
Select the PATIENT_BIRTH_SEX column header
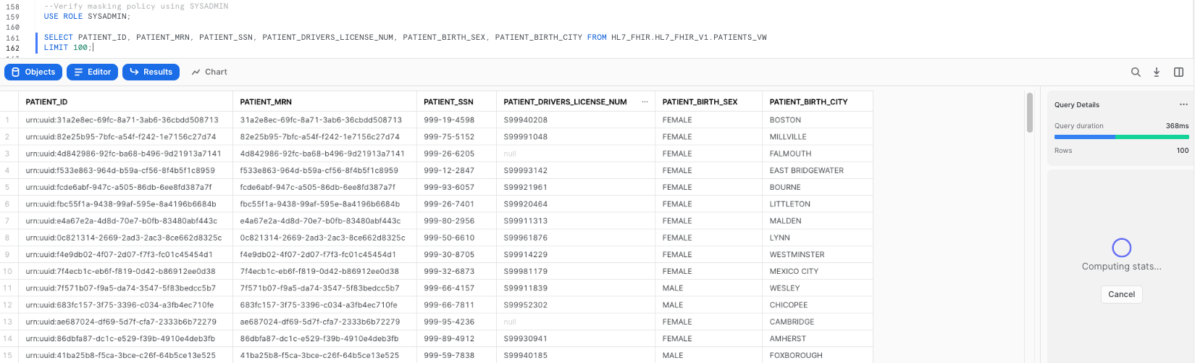[700, 102]
